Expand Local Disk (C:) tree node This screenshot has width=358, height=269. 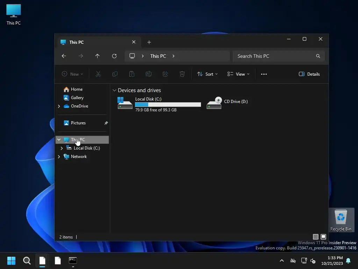62,148
